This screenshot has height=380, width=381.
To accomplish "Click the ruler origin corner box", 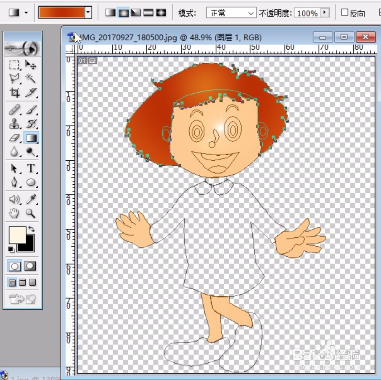I will click(x=70, y=49).
